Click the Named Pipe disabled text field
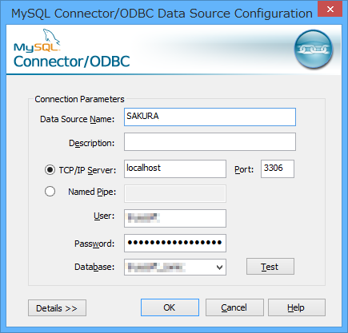This screenshot has width=348, height=333. pos(175,193)
